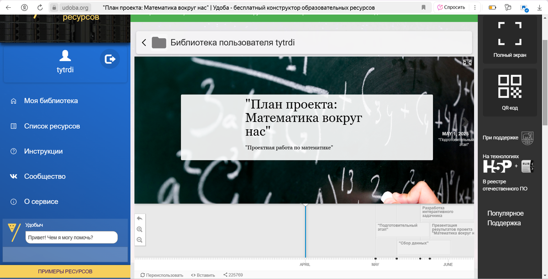Viewport: 548px width, 279px height.
Task: Click the В реестре отечественного ПО text
Action: [505, 185]
